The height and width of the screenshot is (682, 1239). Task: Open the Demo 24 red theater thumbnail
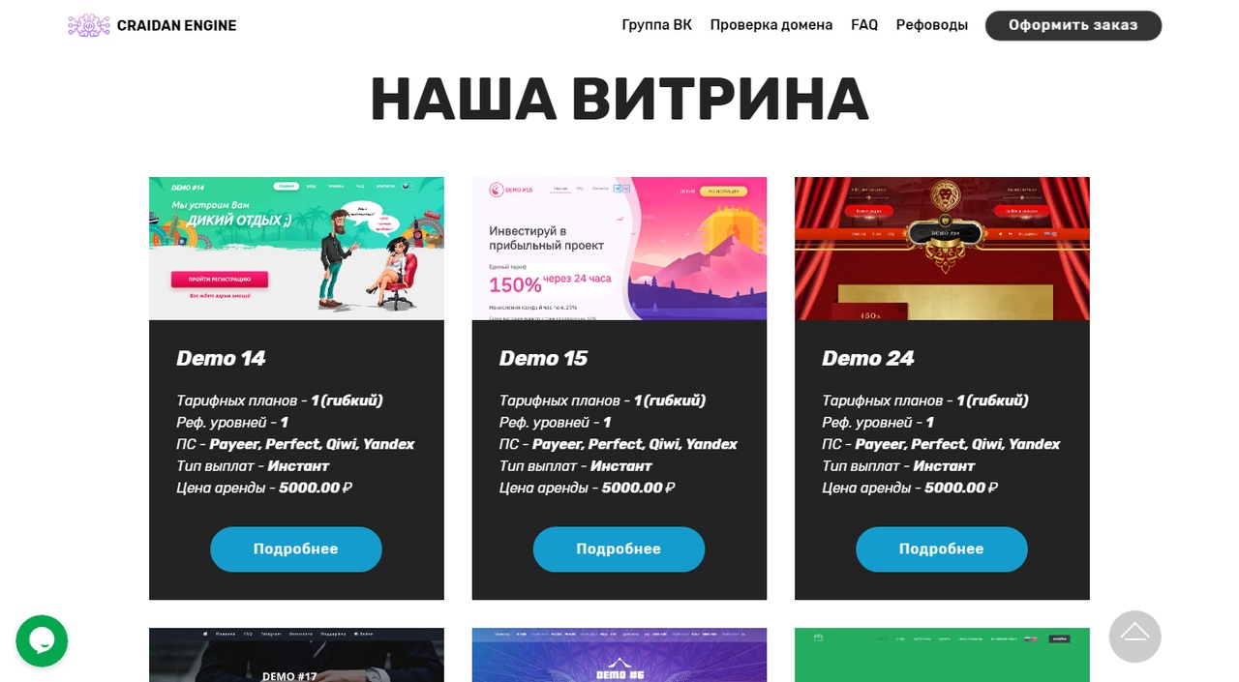(x=942, y=249)
